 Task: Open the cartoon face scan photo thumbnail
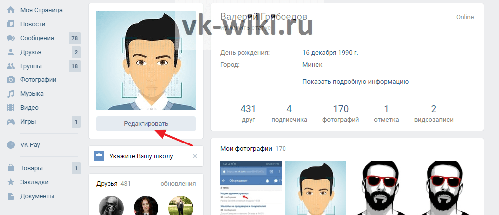click(315, 188)
